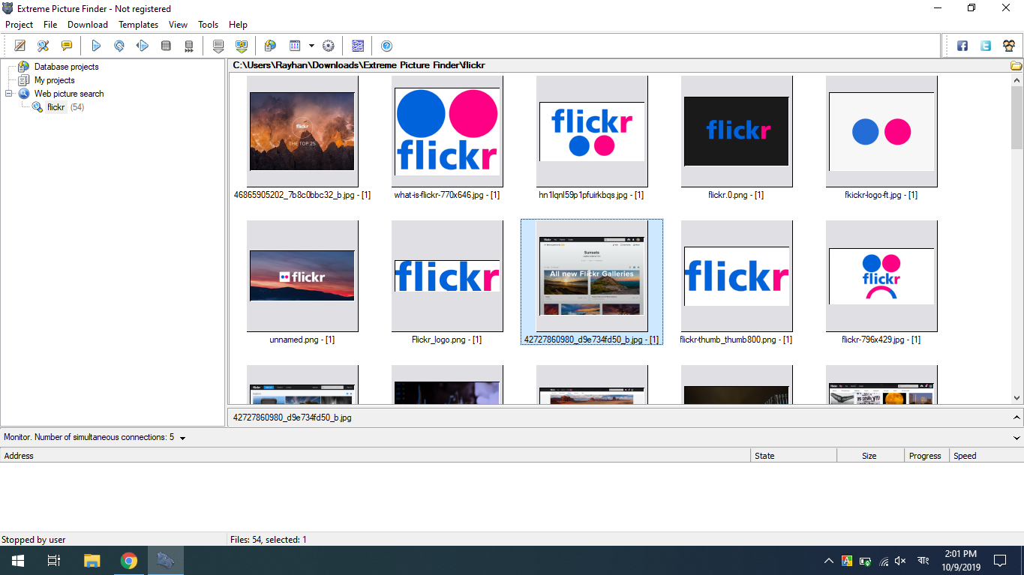Select the Flickr_logo.png thumbnail
Image resolution: width=1024 pixels, height=575 pixels.
447,276
